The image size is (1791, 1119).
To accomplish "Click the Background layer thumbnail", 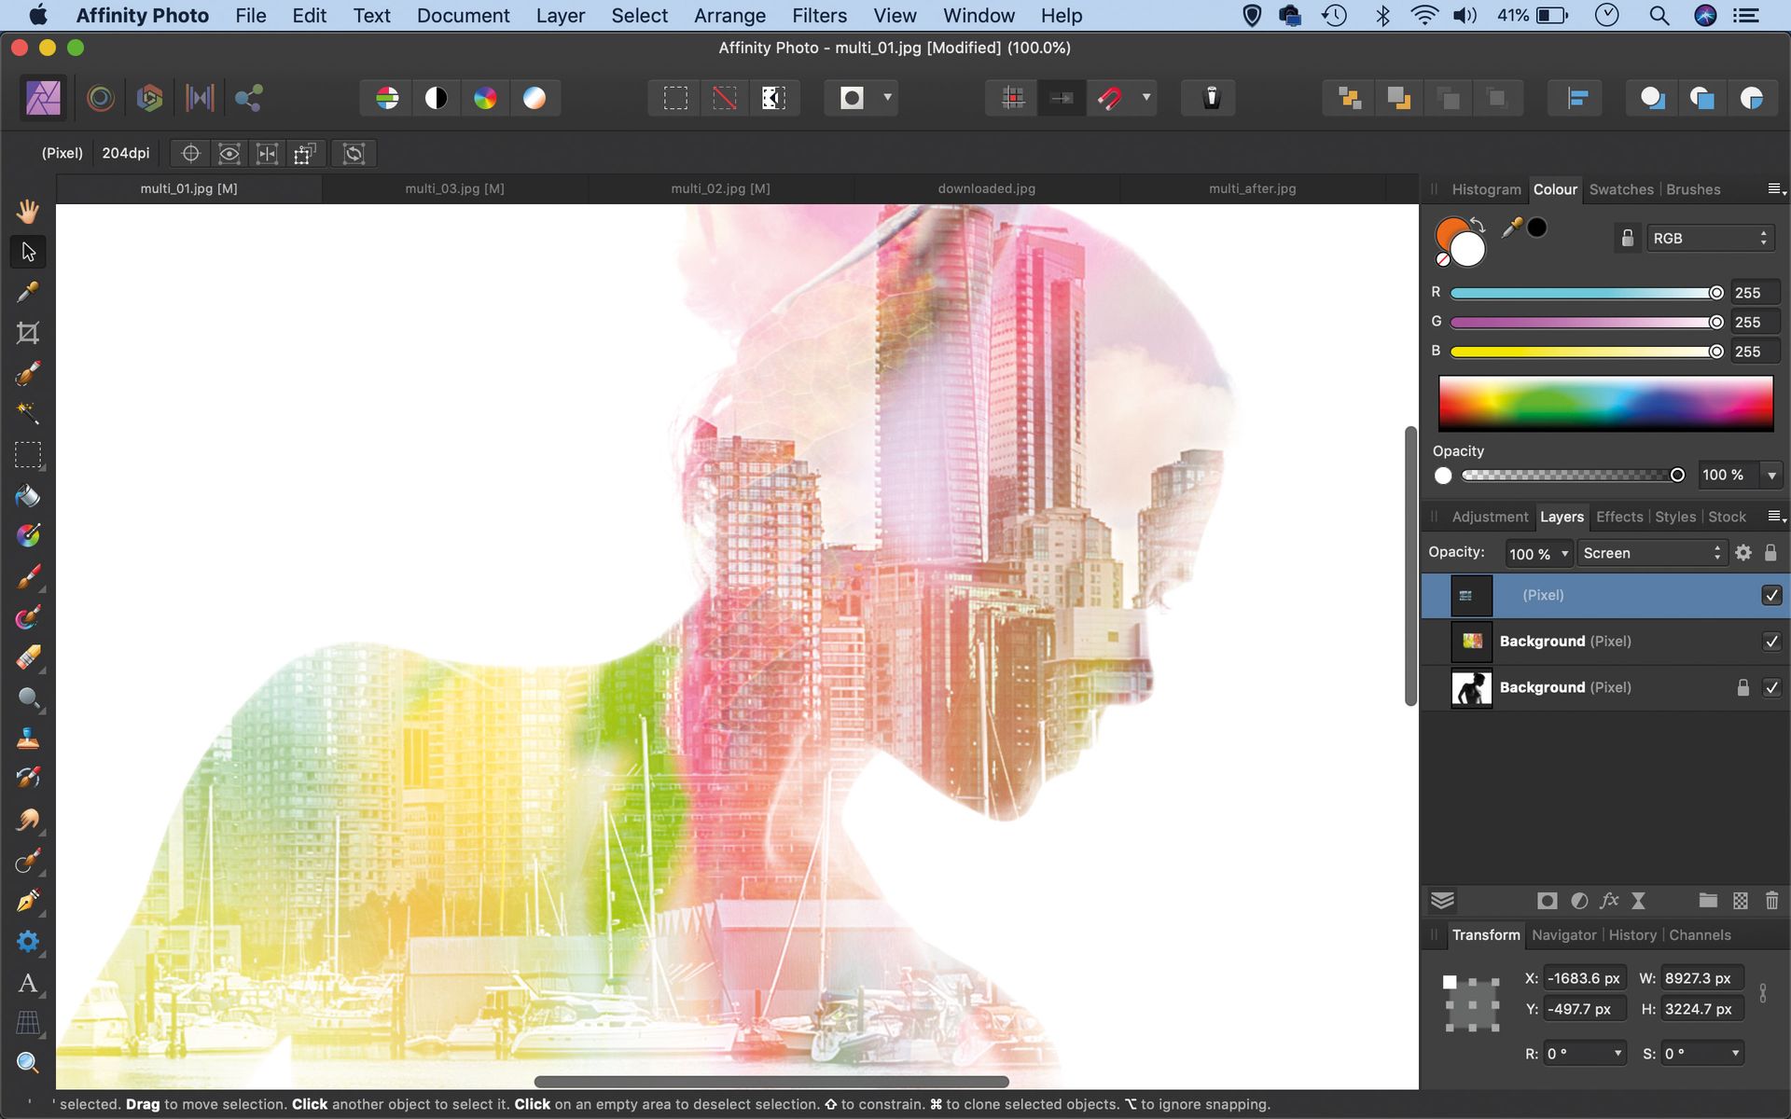I will pos(1471,641).
